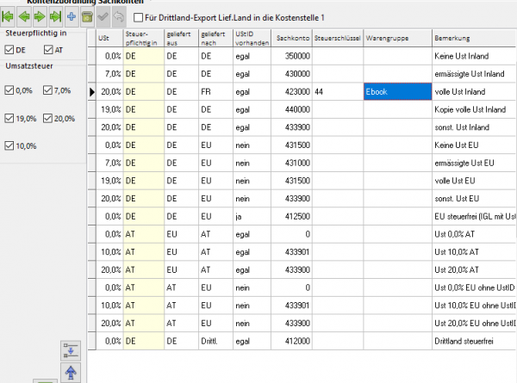517x383 pixels.
Task: Toggle the Drittland-Export Kostenstelle checkbox
Action: coord(138,16)
